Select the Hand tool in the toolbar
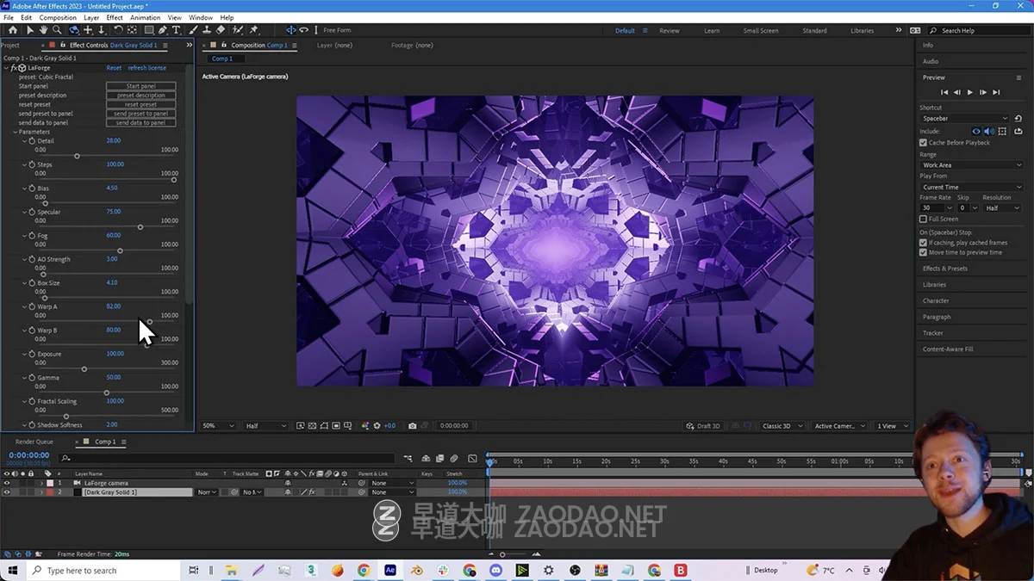The height and width of the screenshot is (581, 1034). (x=44, y=30)
